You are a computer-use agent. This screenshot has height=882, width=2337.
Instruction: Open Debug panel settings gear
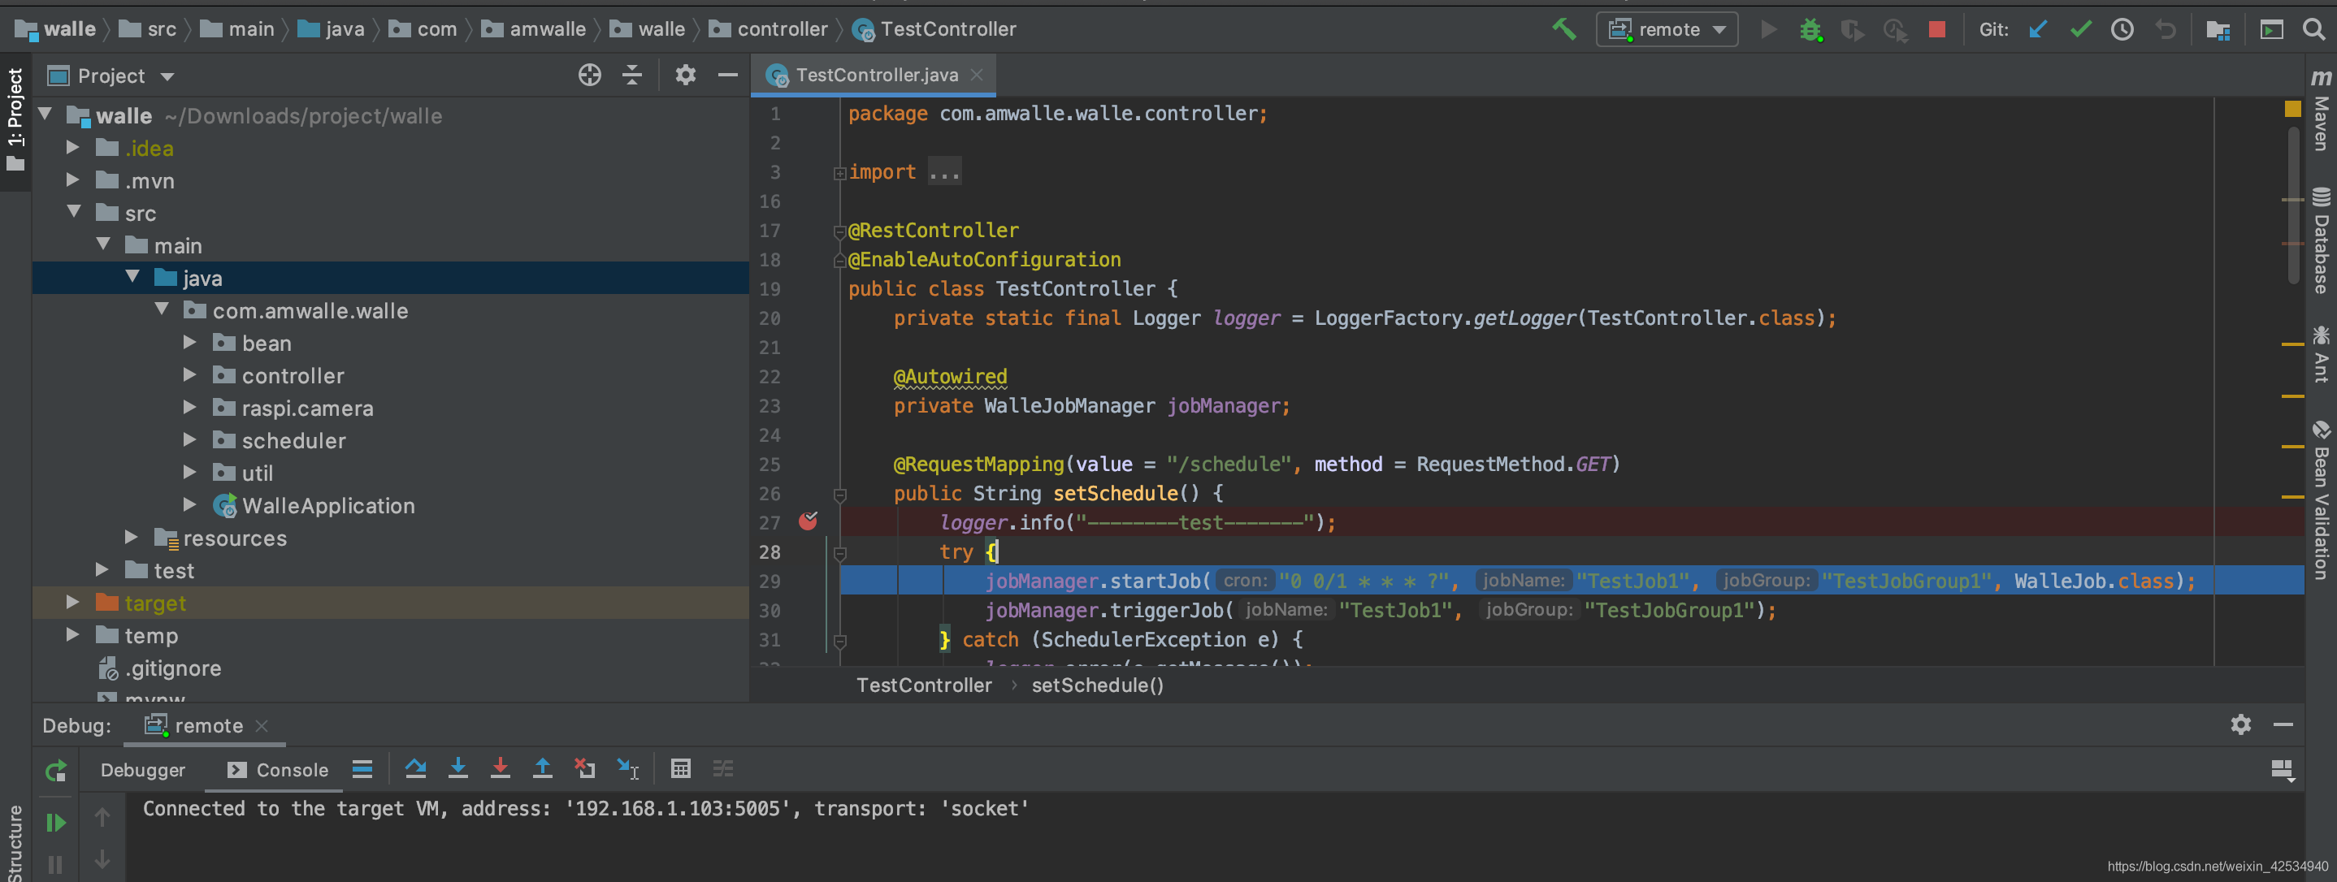(2240, 724)
